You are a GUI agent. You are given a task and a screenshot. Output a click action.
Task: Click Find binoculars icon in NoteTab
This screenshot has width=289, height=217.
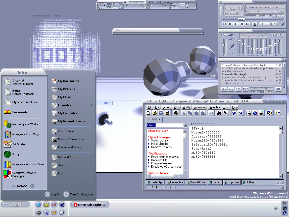pyautogui.click(x=219, y=113)
